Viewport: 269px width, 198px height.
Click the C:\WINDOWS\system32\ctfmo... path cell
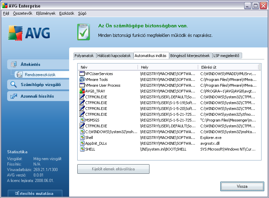tap(227, 114)
